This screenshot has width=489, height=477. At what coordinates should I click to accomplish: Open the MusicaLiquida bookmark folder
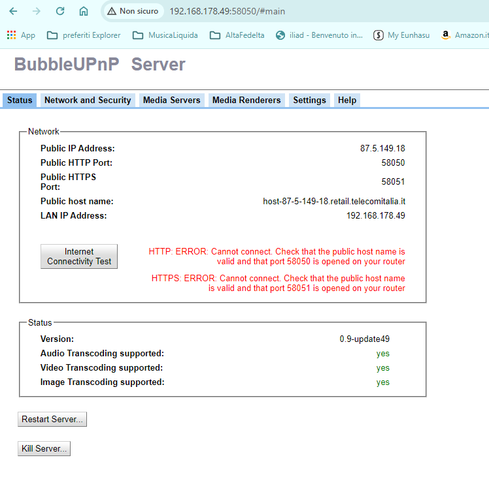point(165,35)
